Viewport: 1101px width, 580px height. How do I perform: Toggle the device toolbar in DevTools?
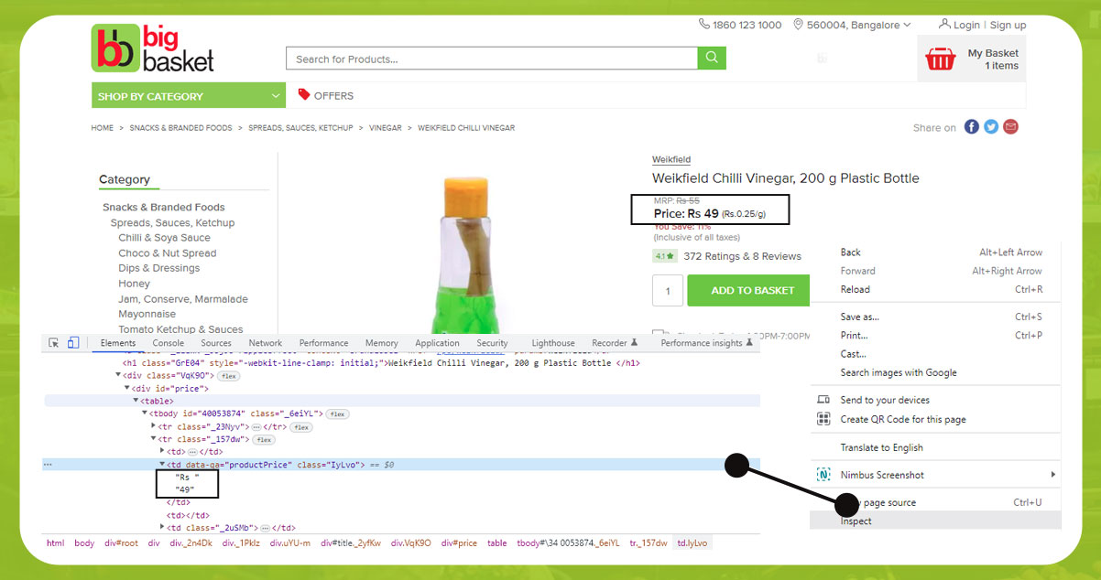(73, 343)
